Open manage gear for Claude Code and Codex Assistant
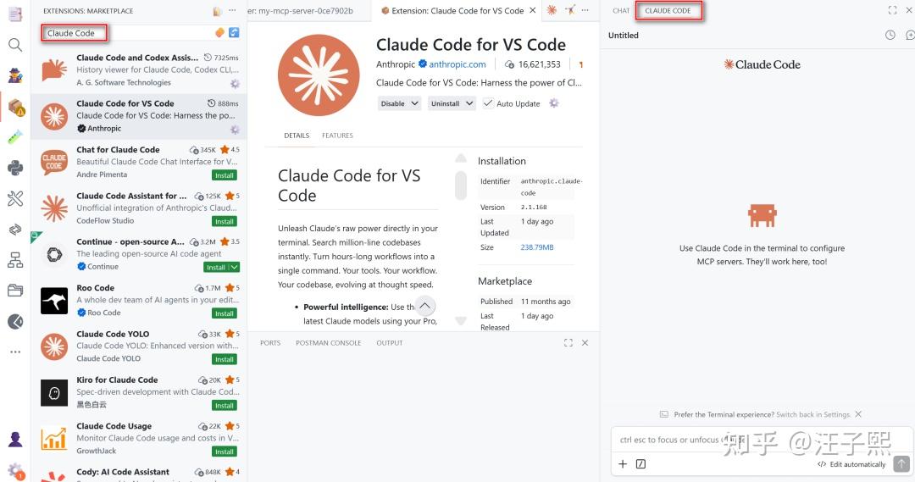The width and height of the screenshot is (915, 482). tap(235, 84)
